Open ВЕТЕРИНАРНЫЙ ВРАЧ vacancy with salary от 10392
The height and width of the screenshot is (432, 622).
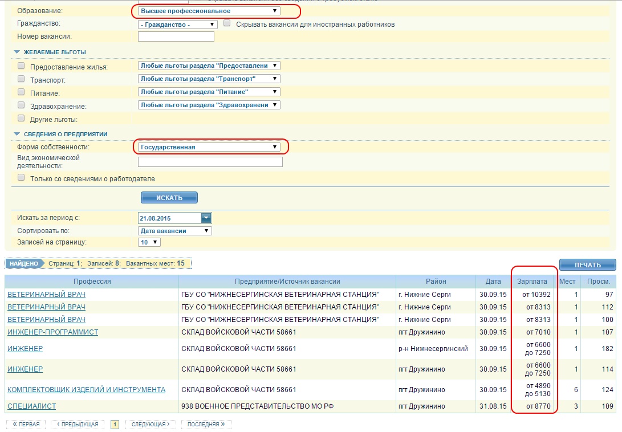coord(46,295)
